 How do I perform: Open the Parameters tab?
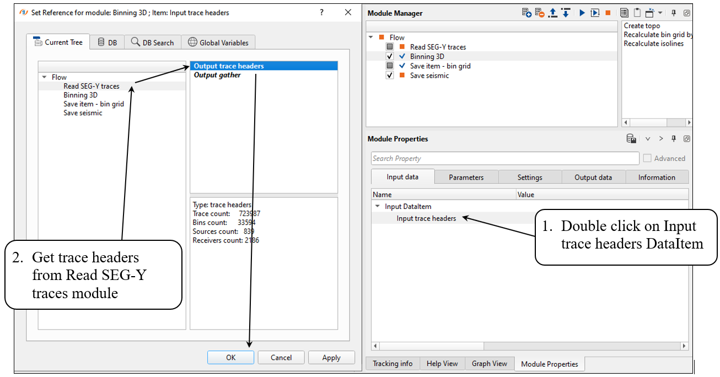tap(466, 177)
